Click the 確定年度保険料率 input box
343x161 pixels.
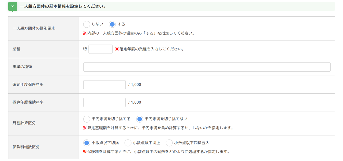(104, 85)
